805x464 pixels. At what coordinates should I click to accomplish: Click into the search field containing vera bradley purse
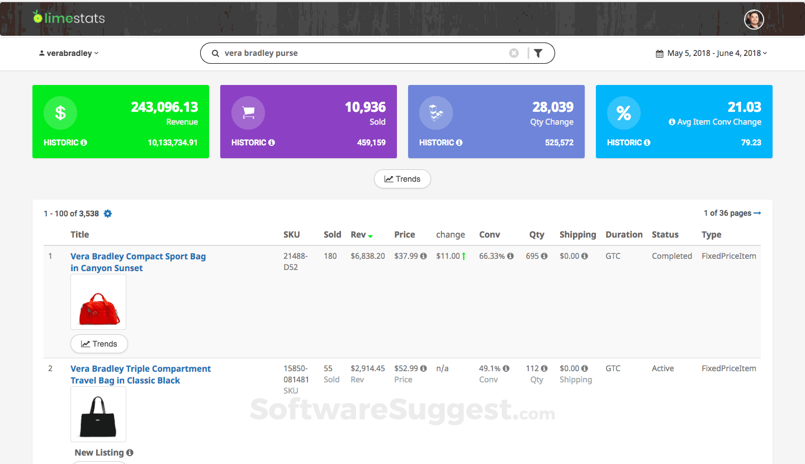point(366,53)
